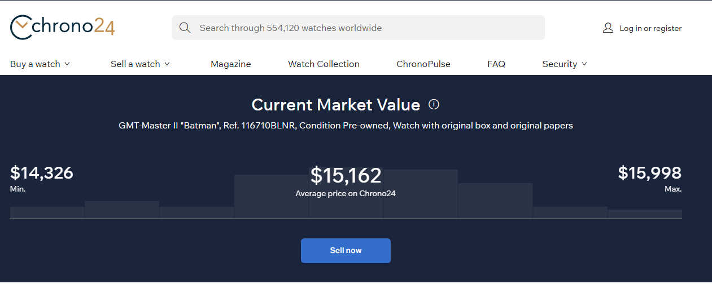This screenshot has height=284, width=712.
Task: Click the user account icon
Action: click(608, 28)
